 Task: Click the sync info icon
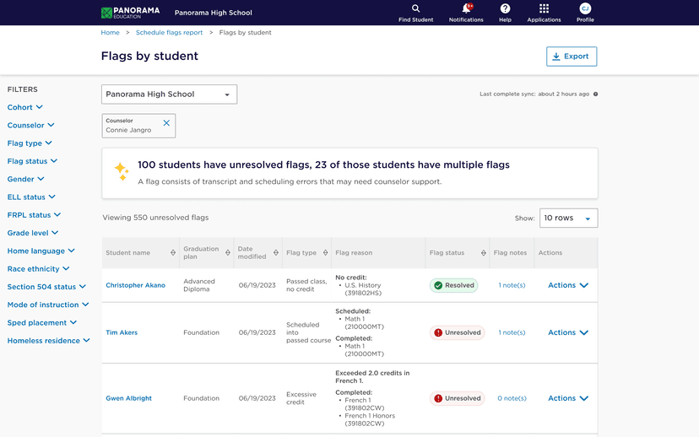coord(595,94)
